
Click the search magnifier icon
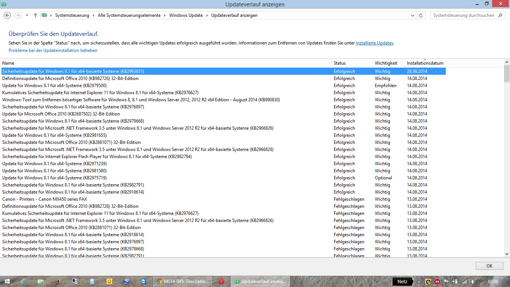(501, 15)
